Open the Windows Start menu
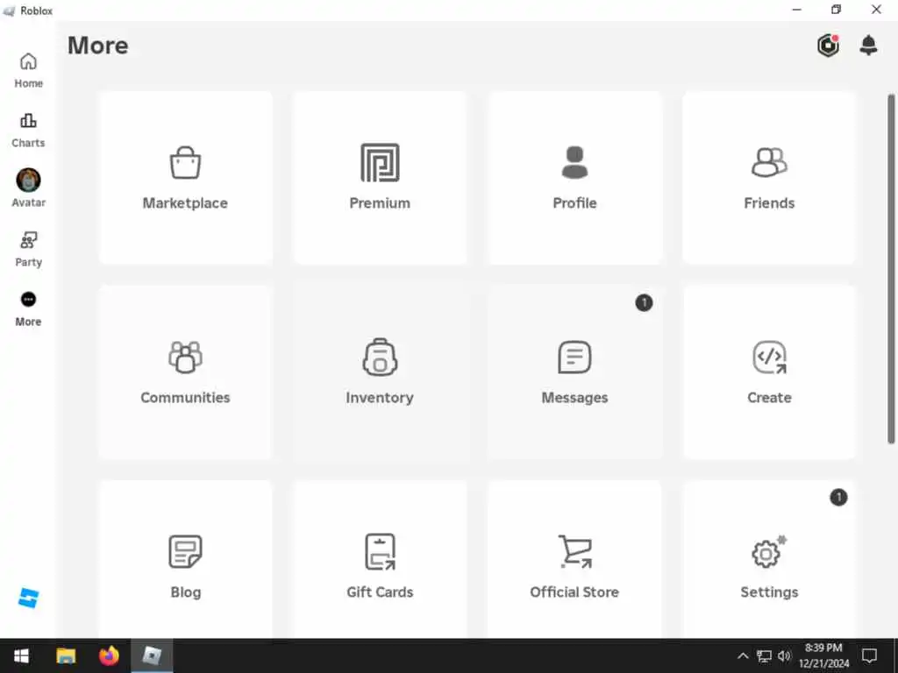Viewport: 898px width, 673px height. pyautogui.click(x=21, y=655)
